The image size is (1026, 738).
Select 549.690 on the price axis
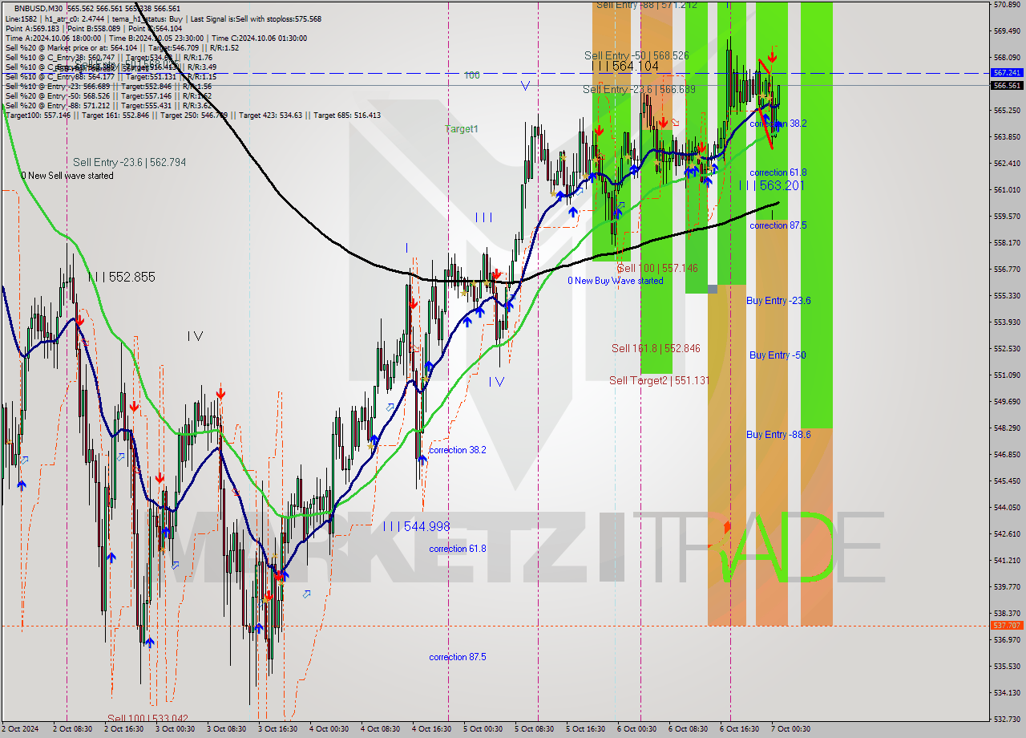pos(1007,401)
